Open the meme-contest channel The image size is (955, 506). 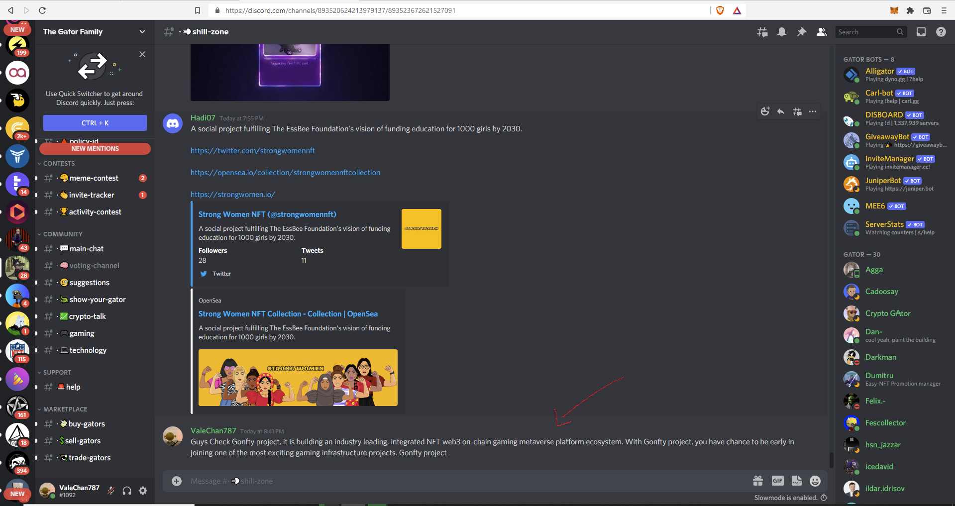[x=95, y=178]
